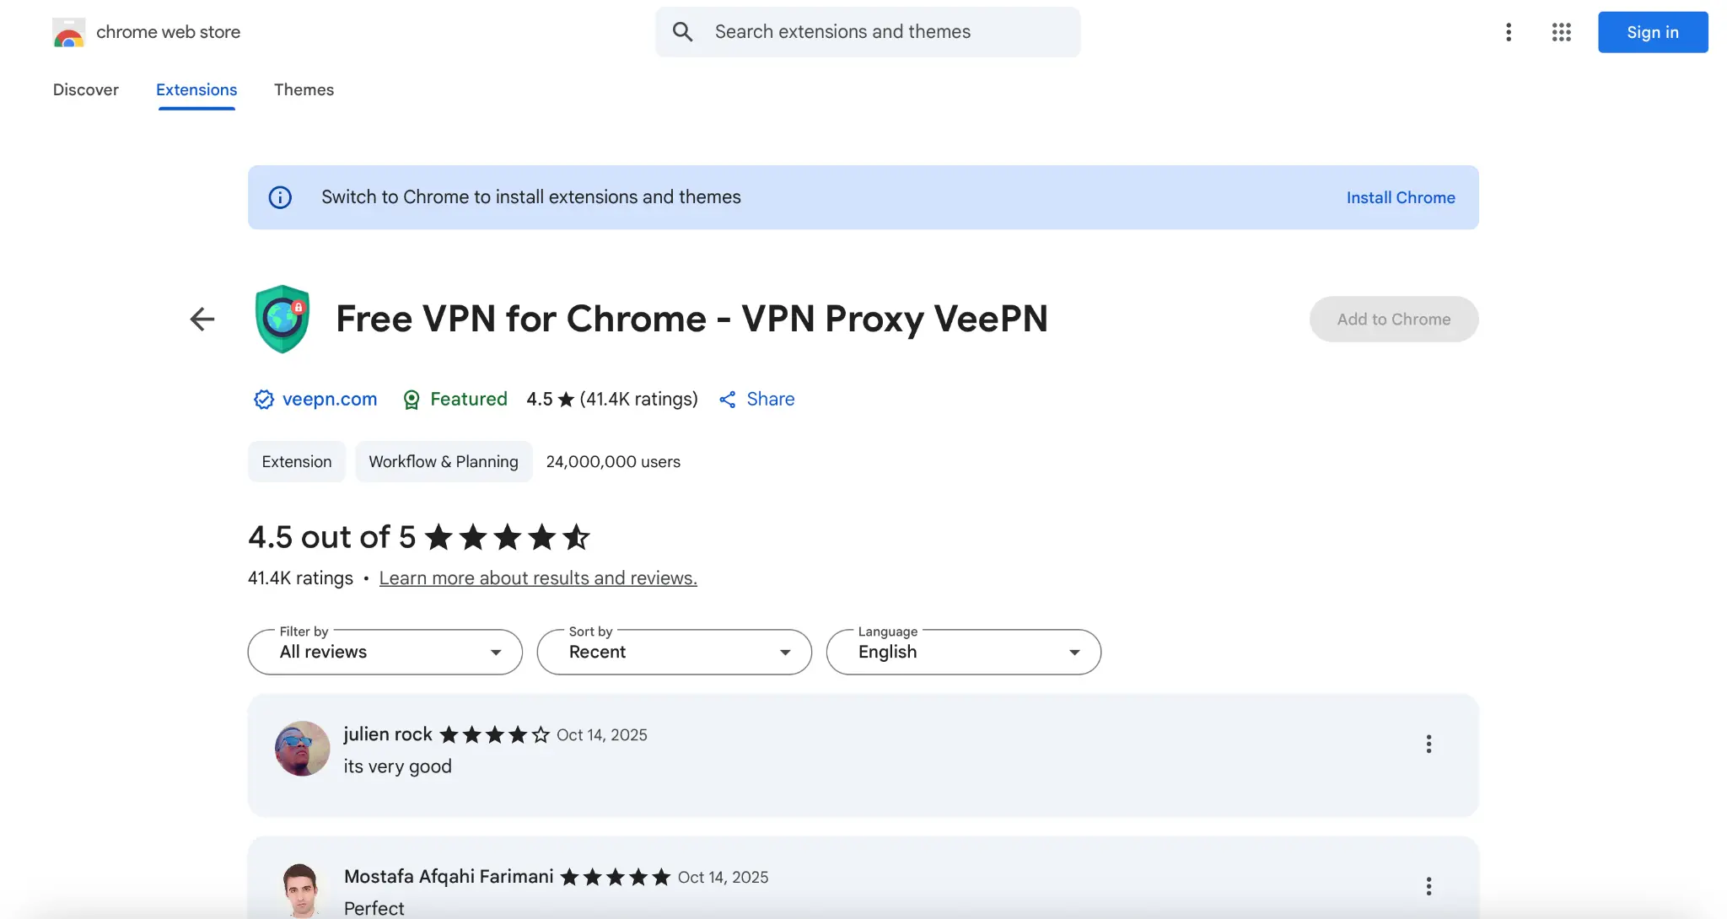Click the VeePN shield extension icon
Image resolution: width=1727 pixels, height=919 pixels.
(x=282, y=320)
